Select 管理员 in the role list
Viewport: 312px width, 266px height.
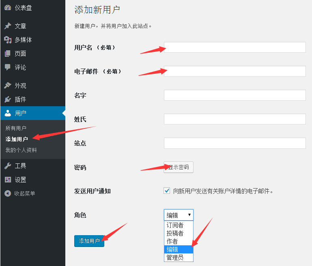point(179,257)
